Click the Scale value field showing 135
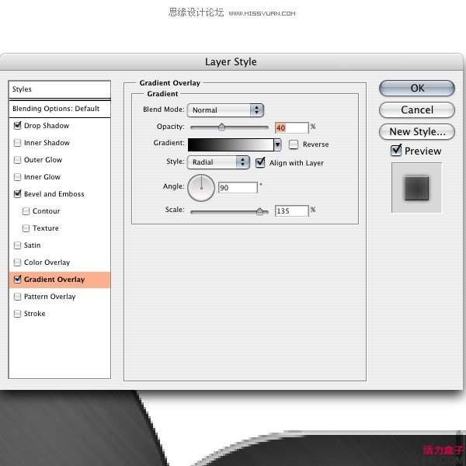This screenshot has height=466, width=466. pyautogui.click(x=292, y=211)
